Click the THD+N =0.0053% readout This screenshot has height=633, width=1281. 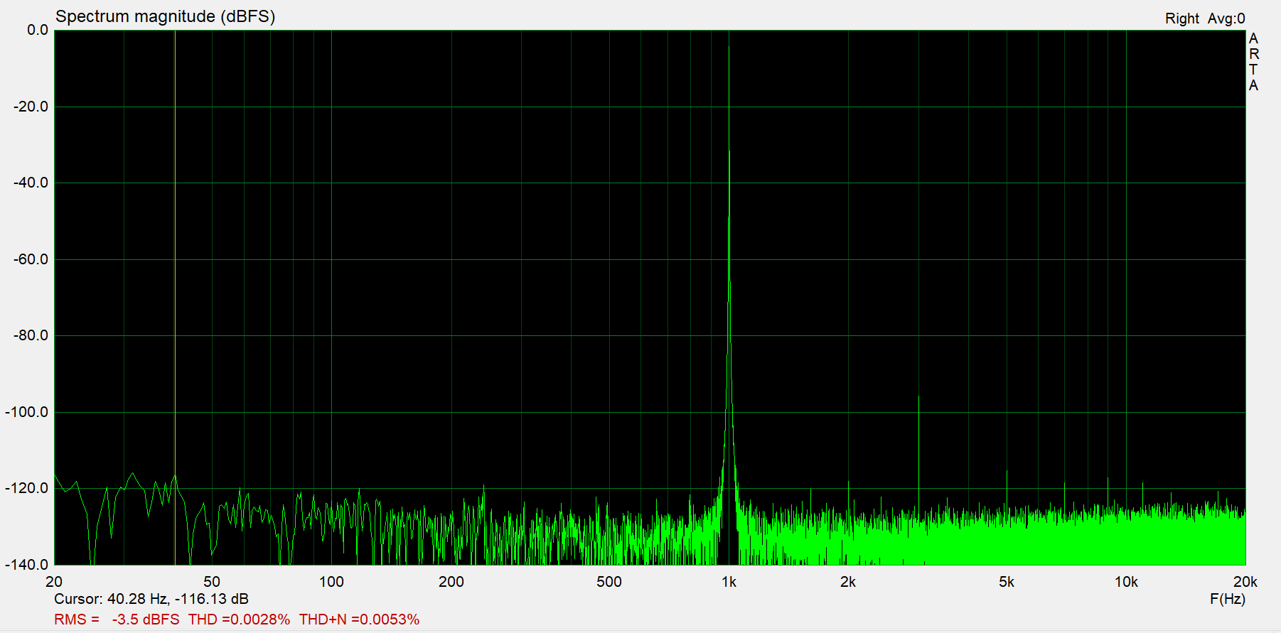click(x=359, y=620)
